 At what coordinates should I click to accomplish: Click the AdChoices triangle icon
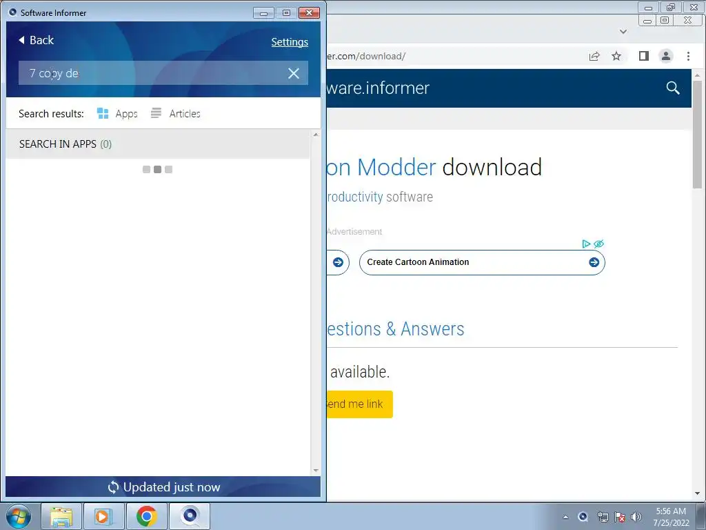pyautogui.click(x=586, y=244)
